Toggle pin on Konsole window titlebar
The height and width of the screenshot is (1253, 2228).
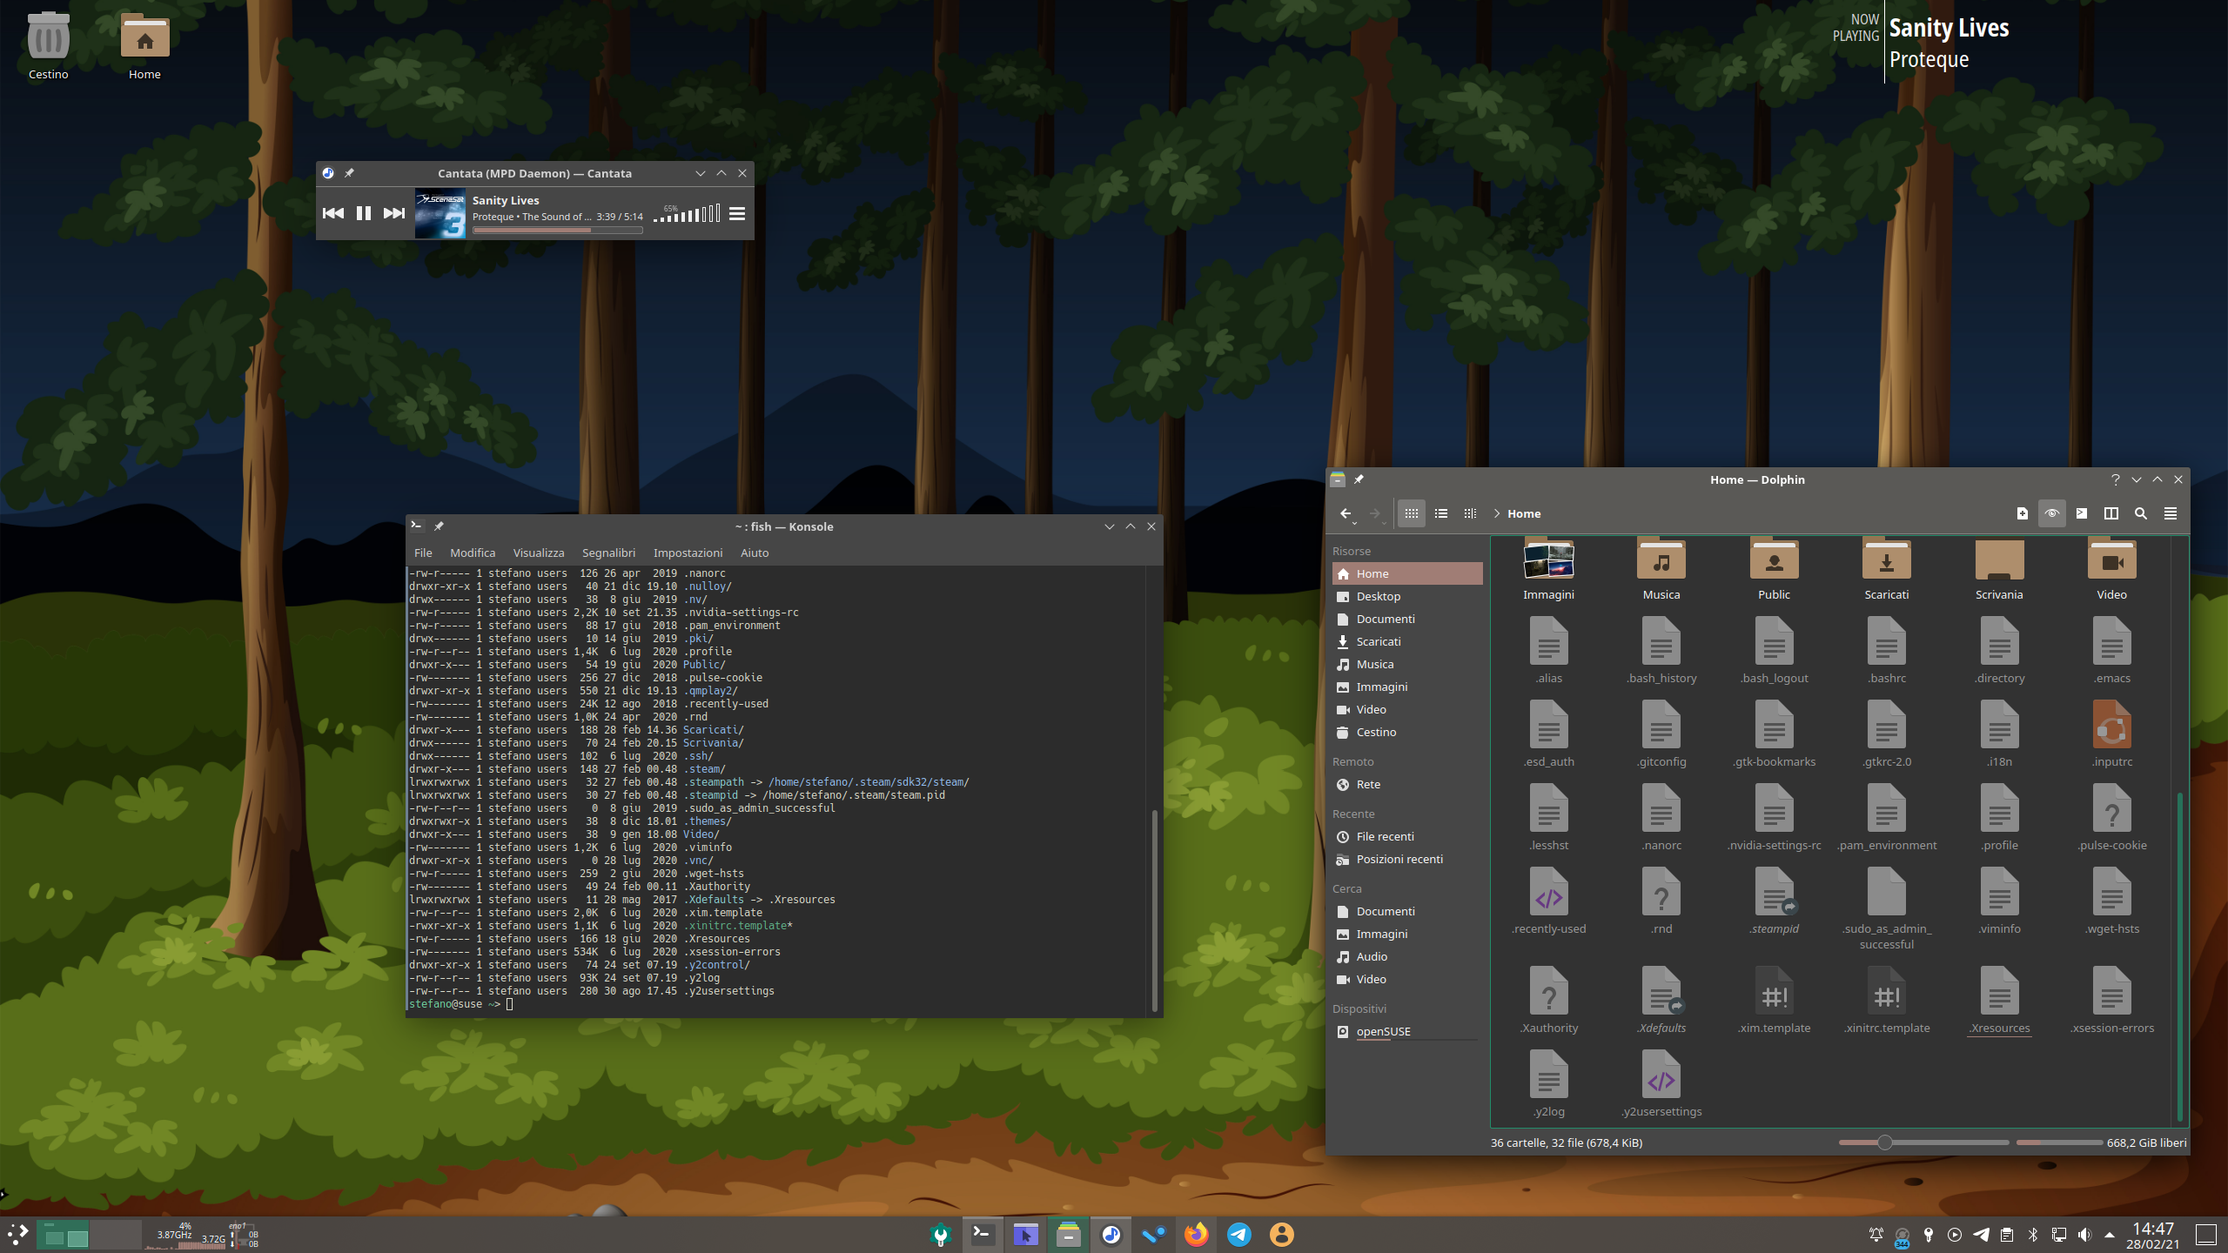pos(439,526)
